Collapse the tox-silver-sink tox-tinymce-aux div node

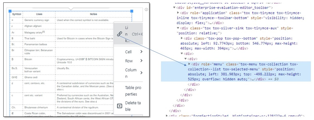coord(178,28)
